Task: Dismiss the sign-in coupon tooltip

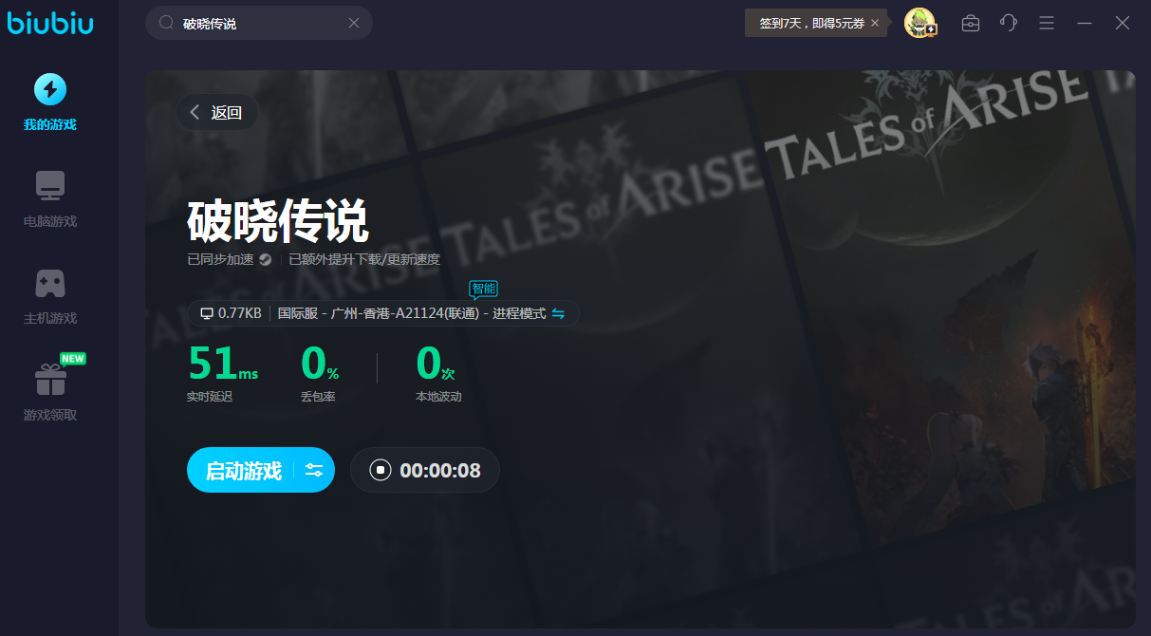Action: click(875, 23)
